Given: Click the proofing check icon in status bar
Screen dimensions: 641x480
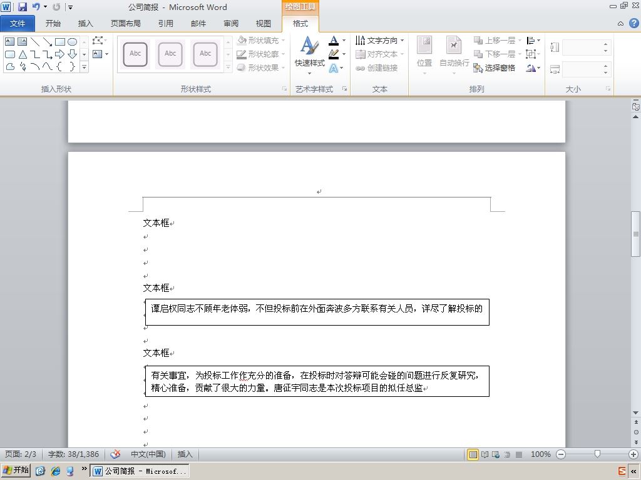Looking at the screenshot, I should 115,454.
